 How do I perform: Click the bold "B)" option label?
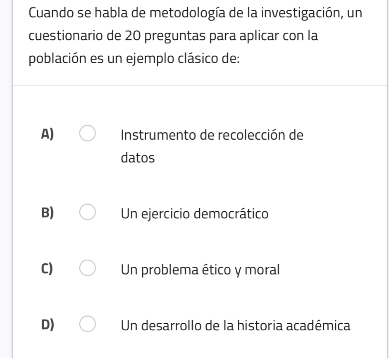point(48,213)
